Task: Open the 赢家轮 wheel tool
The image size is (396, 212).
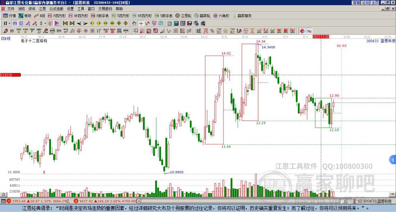Action: click(x=202, y=15)
